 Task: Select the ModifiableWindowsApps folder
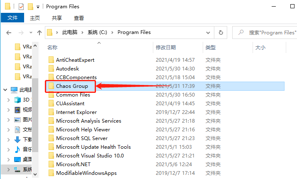[x=86, y=173]
